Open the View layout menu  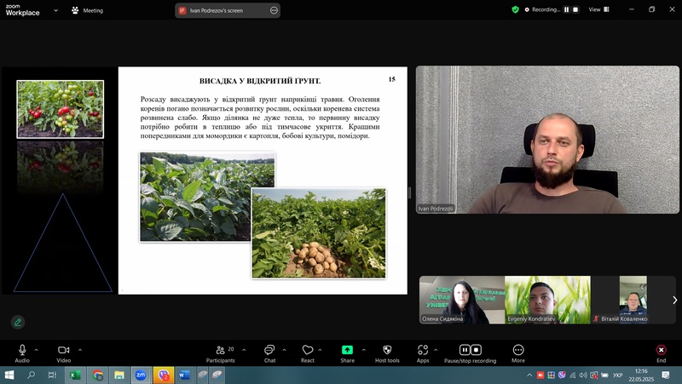(599, 9)
